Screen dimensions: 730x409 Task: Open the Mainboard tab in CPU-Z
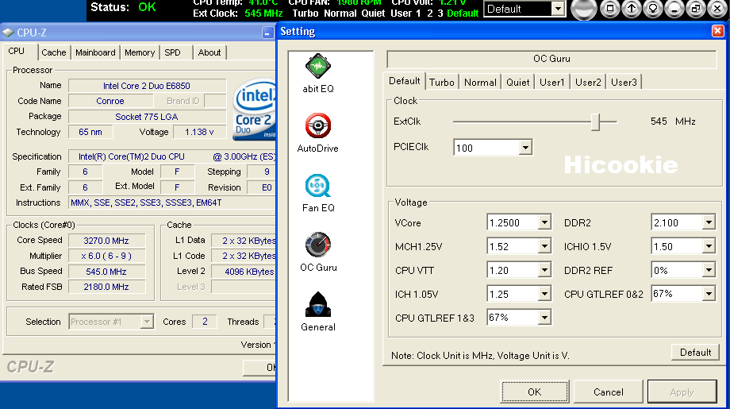point(95,52)
